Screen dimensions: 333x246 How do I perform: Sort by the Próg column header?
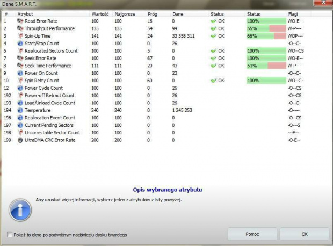coord(153,14)
